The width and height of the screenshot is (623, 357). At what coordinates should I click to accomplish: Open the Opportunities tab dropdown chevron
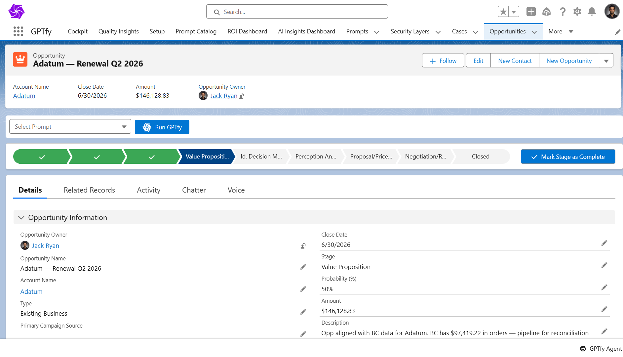534,32
